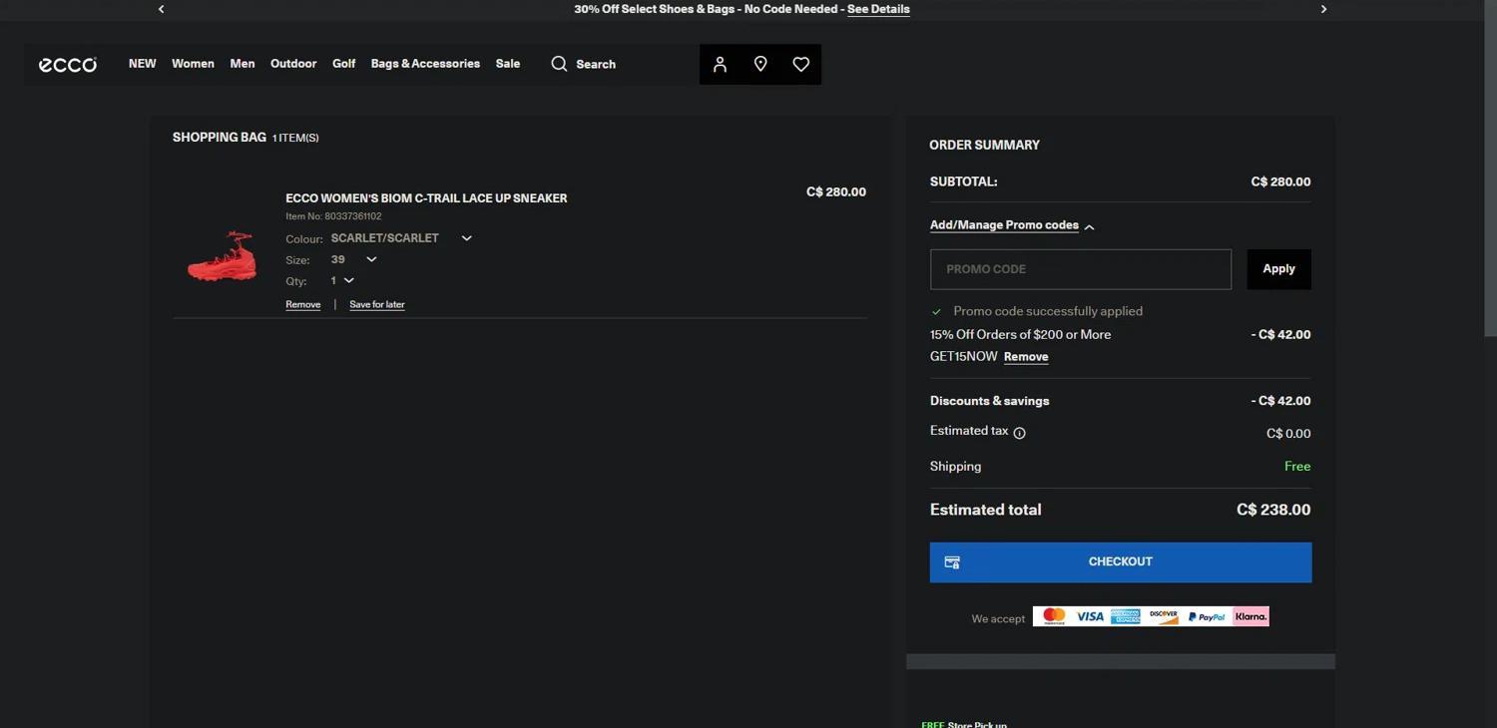
Task: Click the PayPal payment logo
Action: (x=1207, y=616)
